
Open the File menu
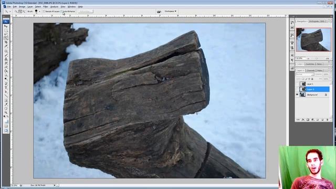(9, 7)
